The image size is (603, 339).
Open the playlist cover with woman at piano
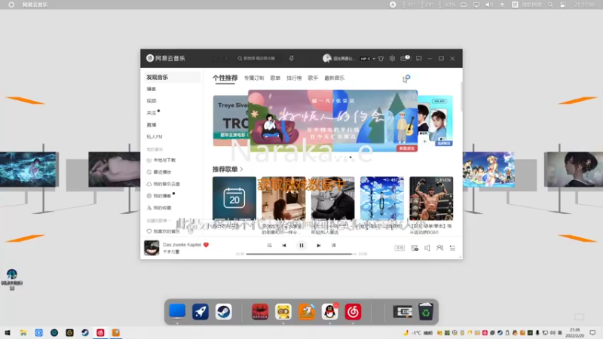click(x=283, y=198)
